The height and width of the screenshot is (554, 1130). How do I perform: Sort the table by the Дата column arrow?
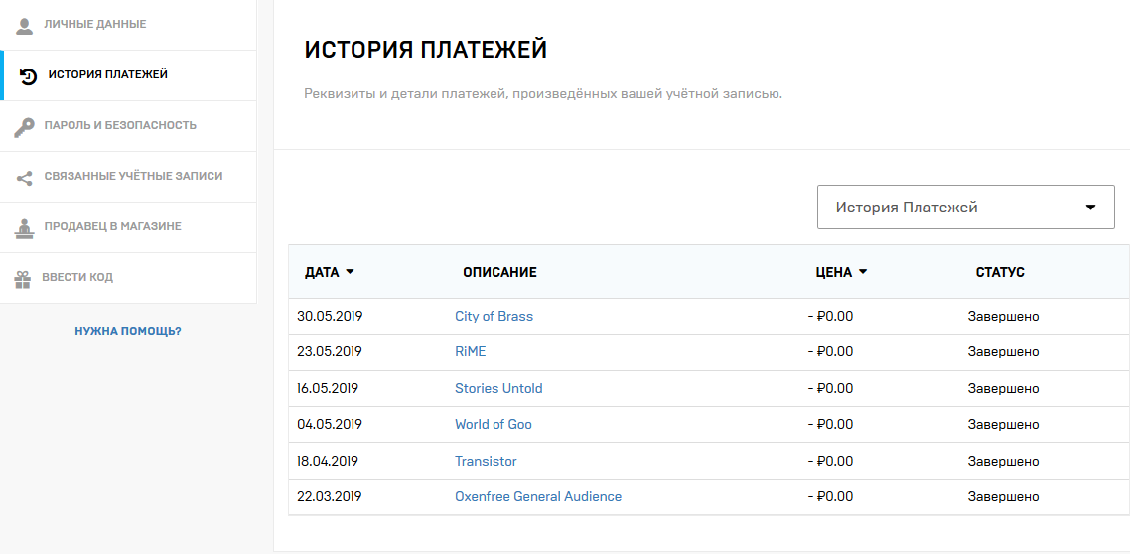350,272
